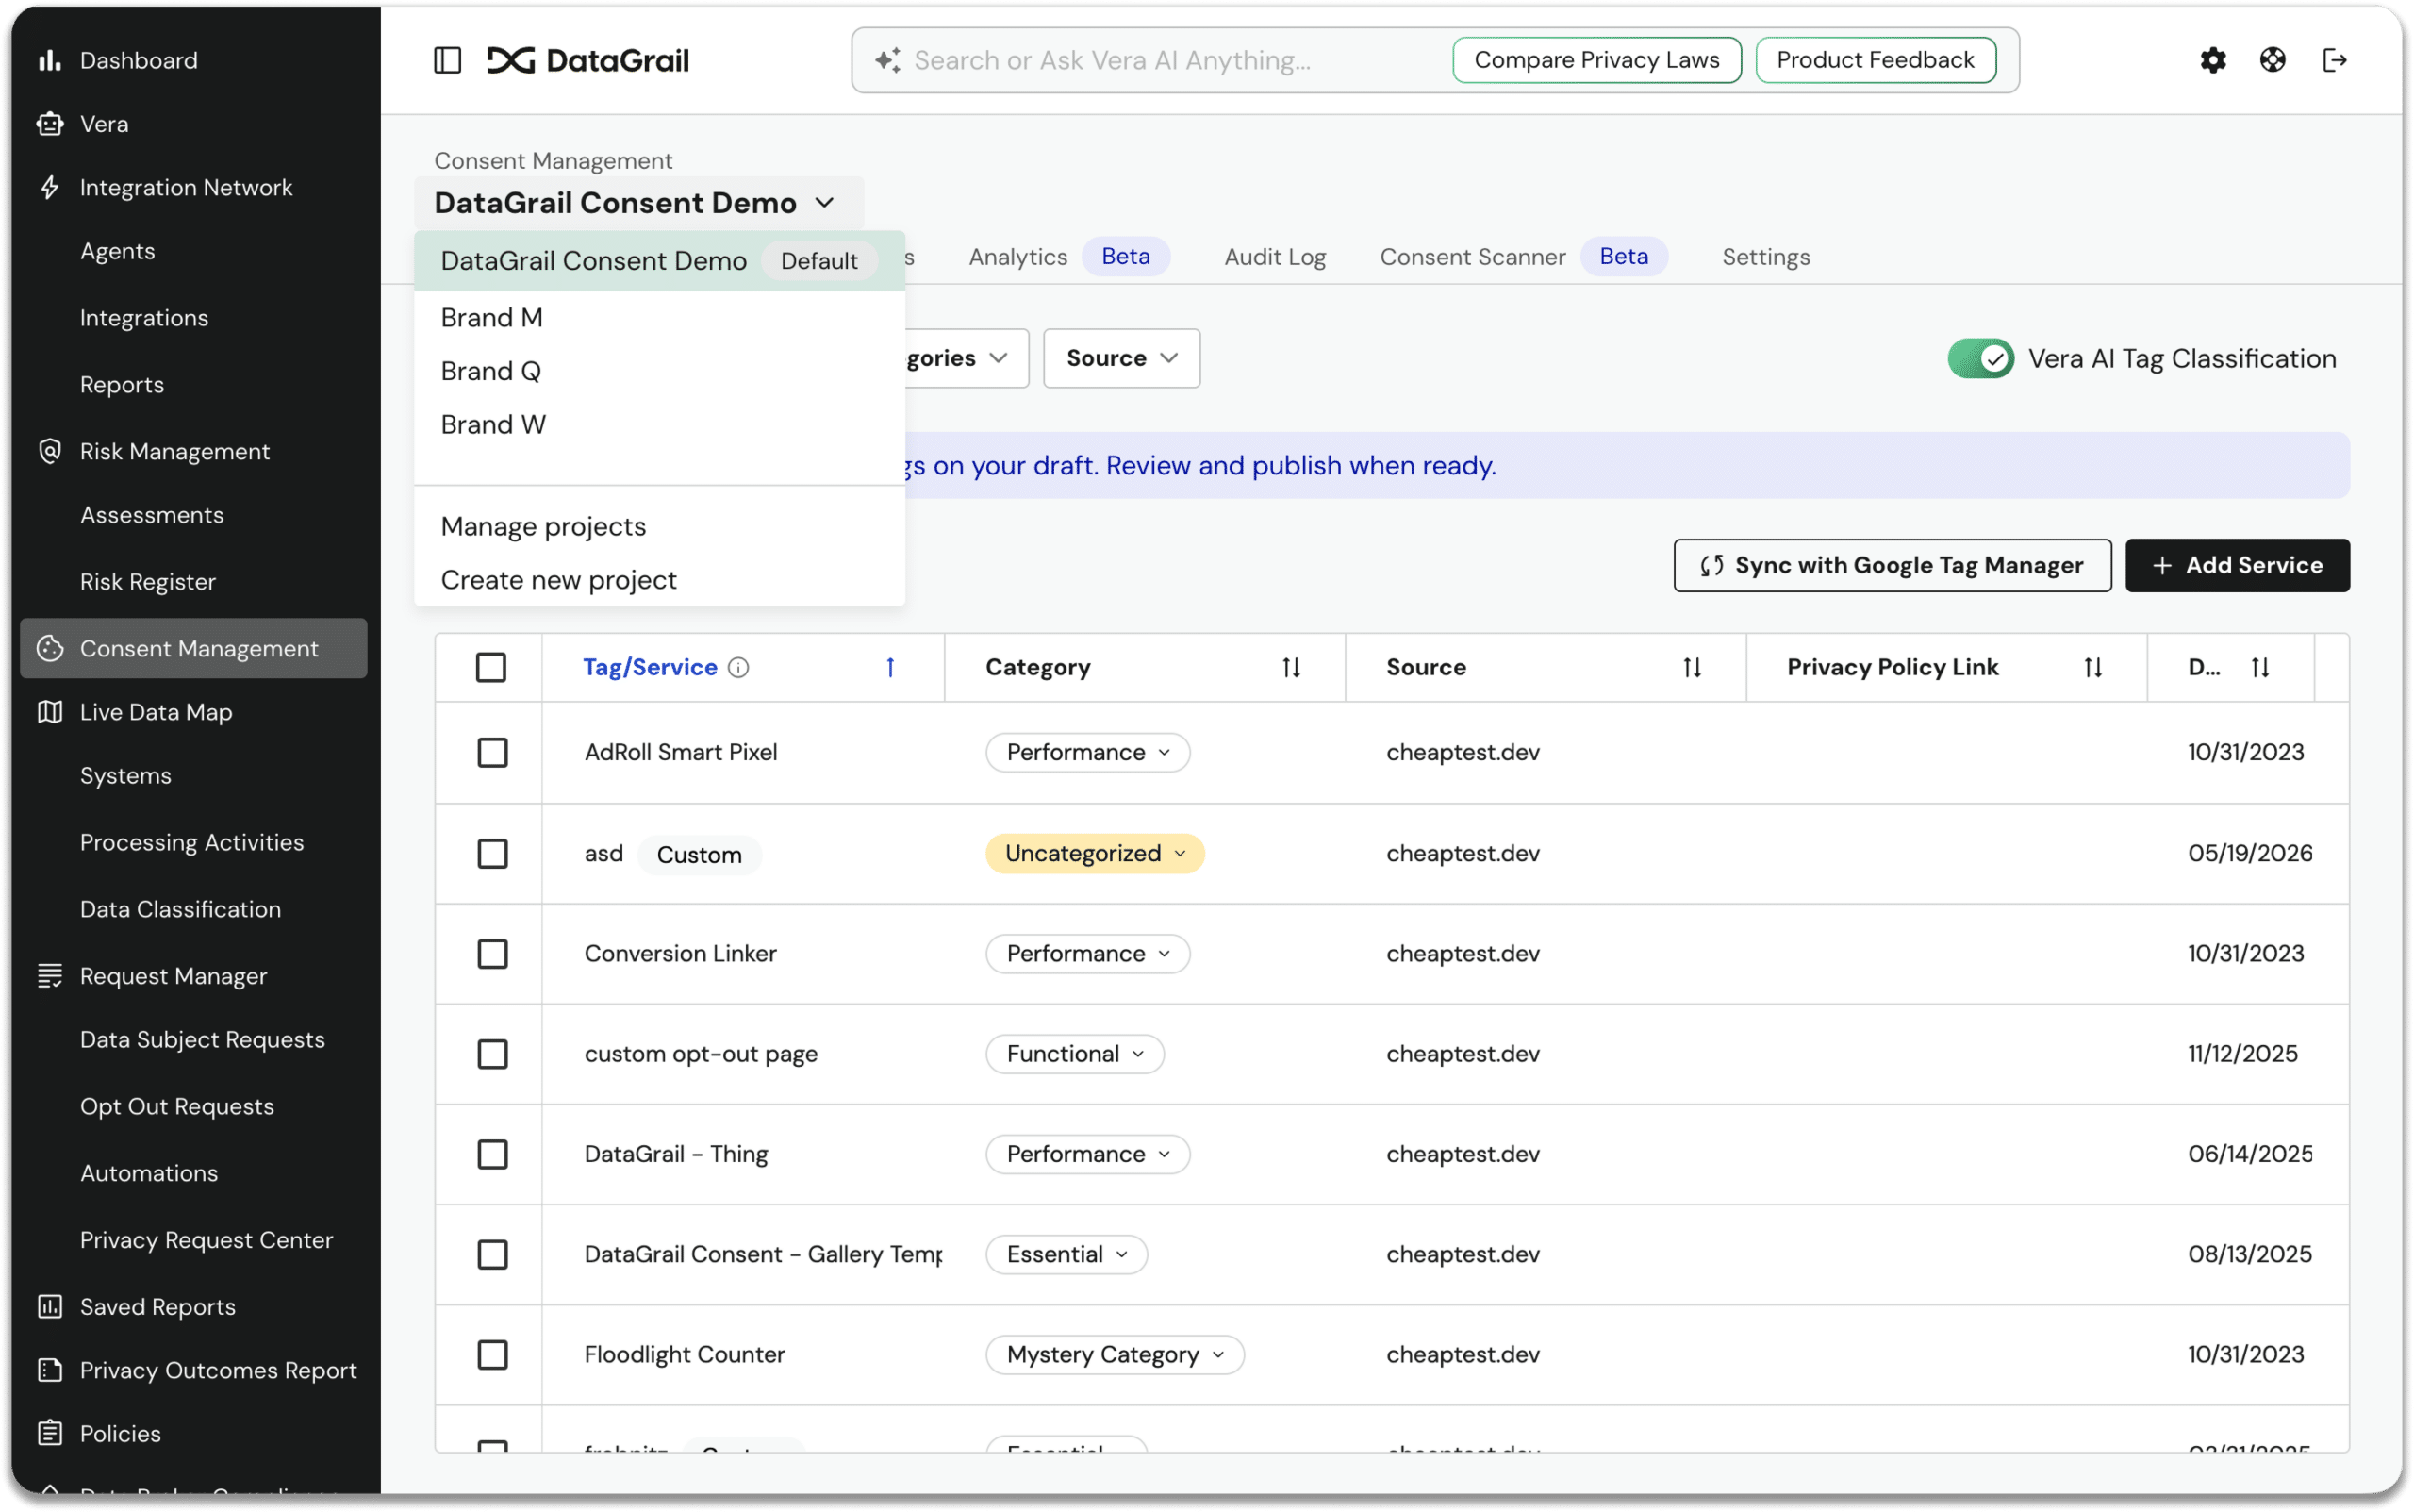Click the Risk Management shield icon
This screenshot has height=1512, width=2414.
tap(50, 451)
